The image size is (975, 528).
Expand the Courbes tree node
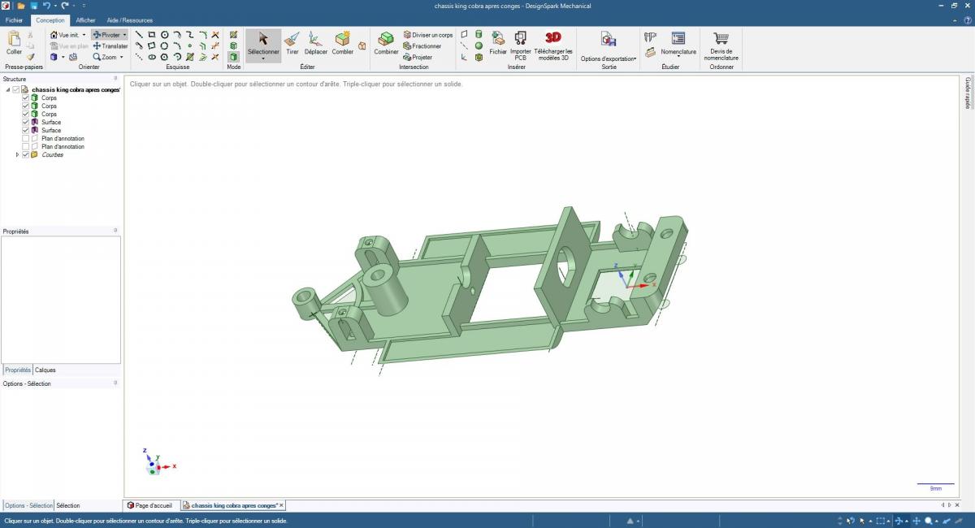pos(17,154)
